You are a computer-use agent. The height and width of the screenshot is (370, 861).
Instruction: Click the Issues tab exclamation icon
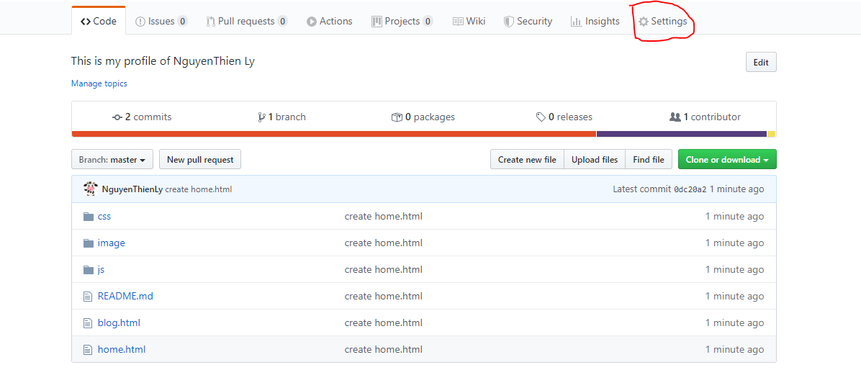(140, 22)
